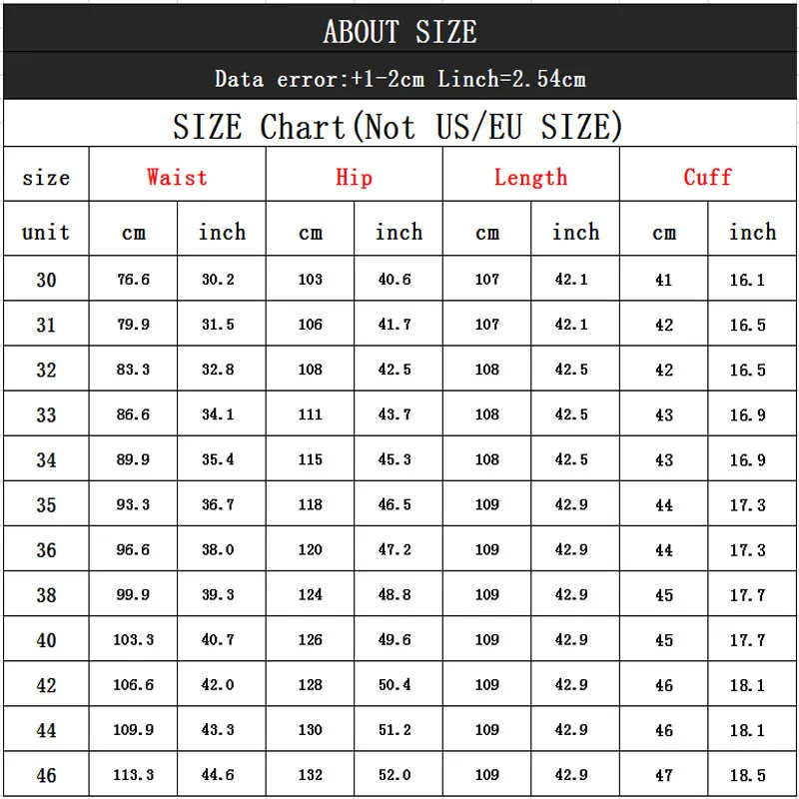Select the red Waist column header
The height and width of the screenshot is (799, 799).
(177, 177)
